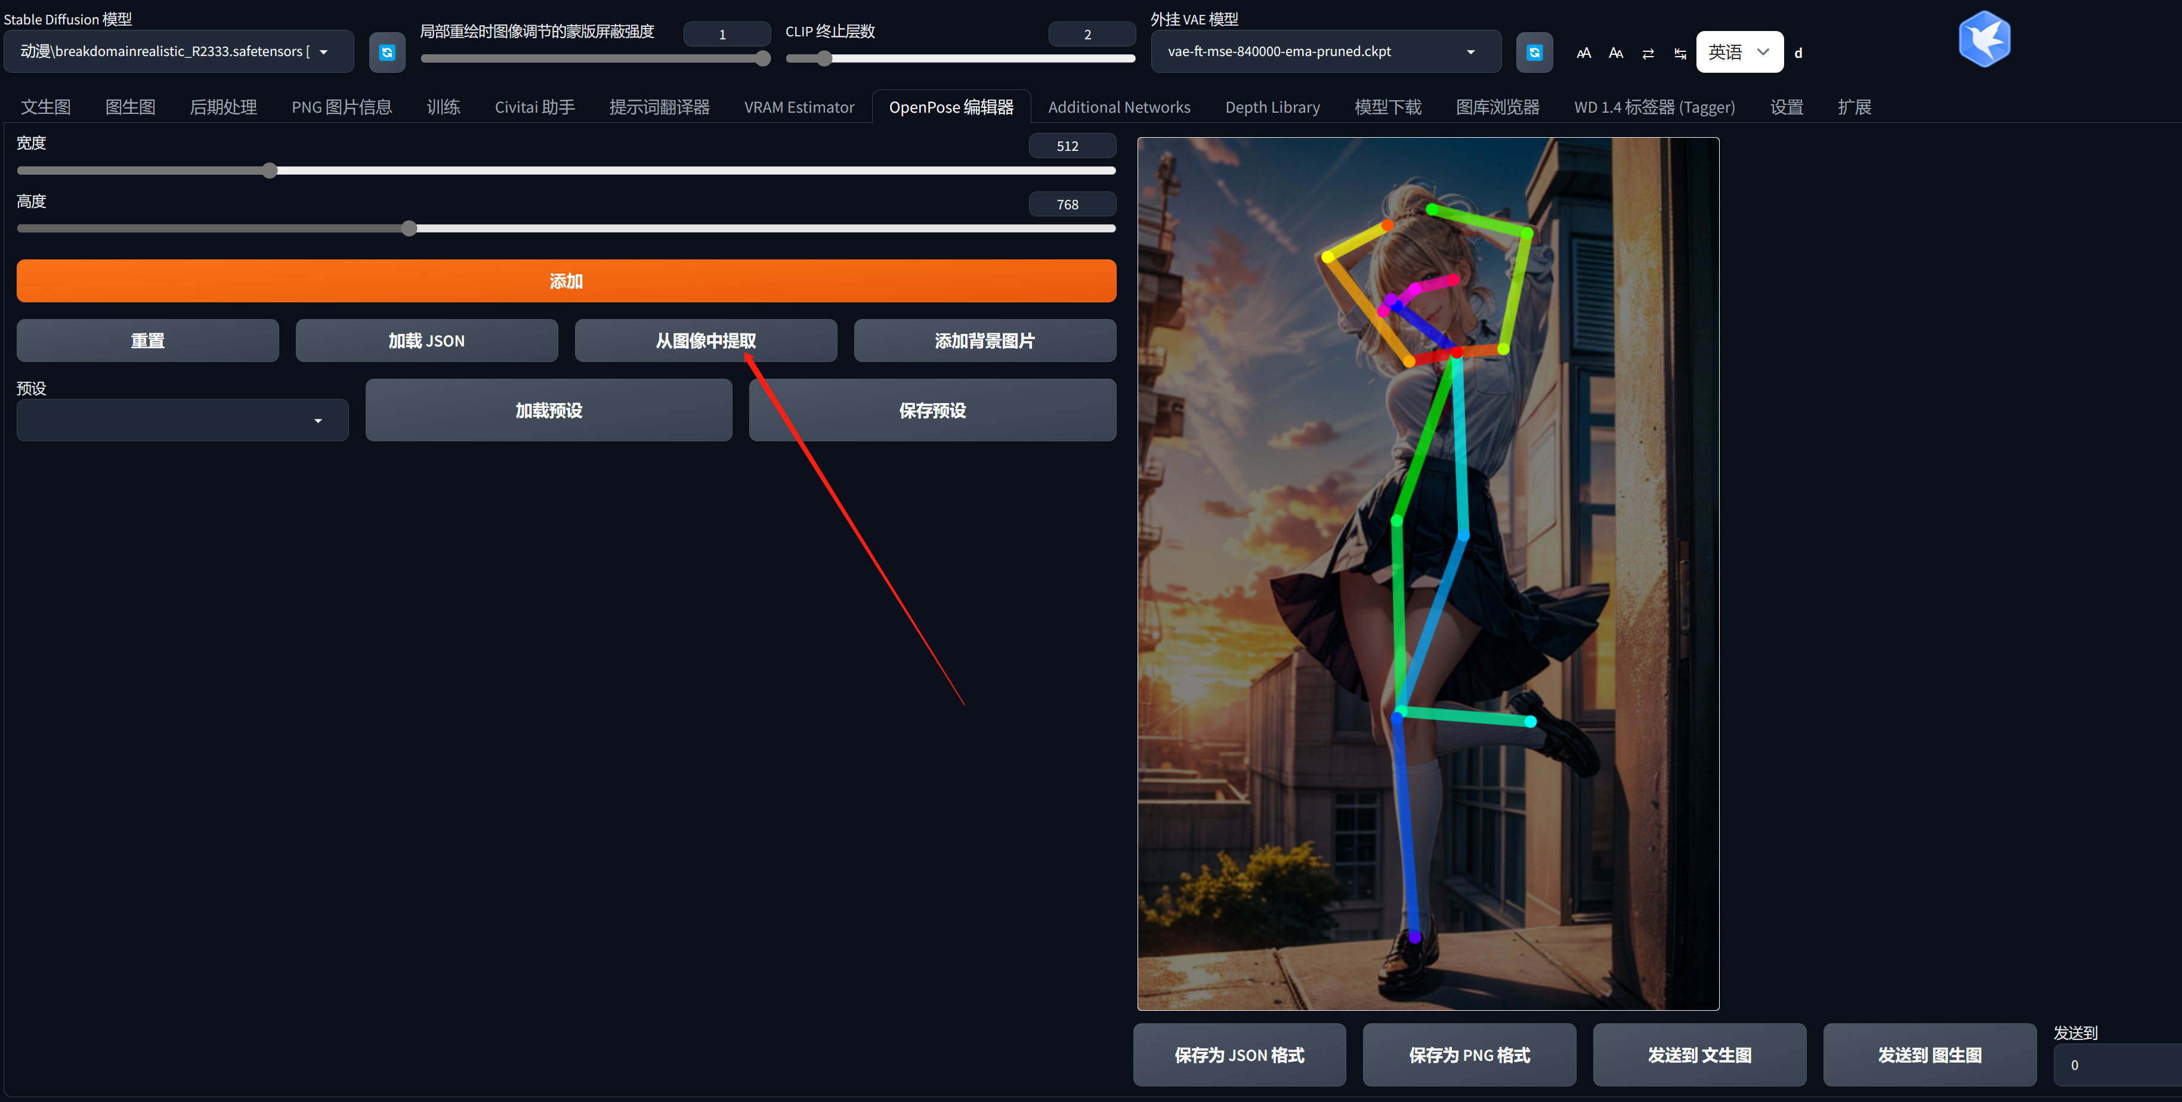
Task: Click 从图像中提取 button
Action: 706,340
